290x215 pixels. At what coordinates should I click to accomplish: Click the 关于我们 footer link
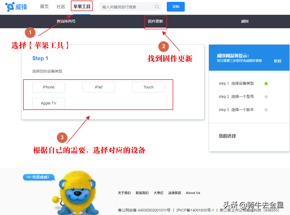tap(124, 193)
